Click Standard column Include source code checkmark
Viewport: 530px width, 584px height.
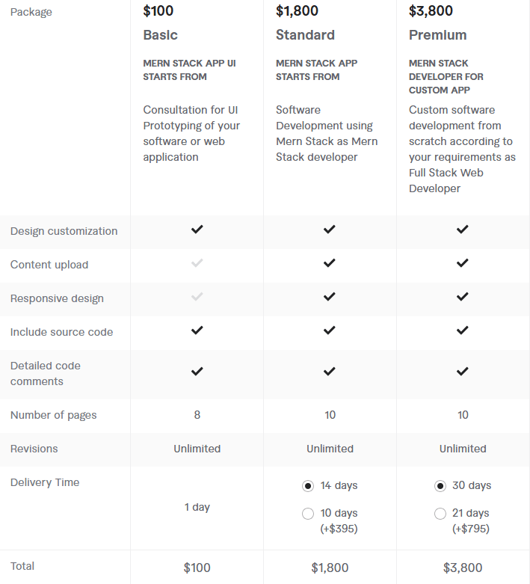330,331
